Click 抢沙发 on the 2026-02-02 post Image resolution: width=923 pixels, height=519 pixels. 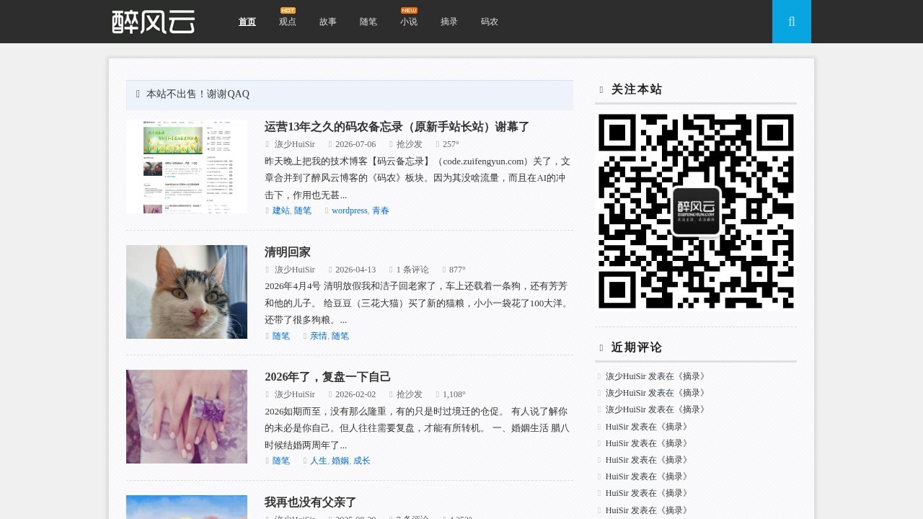[410, 394]
